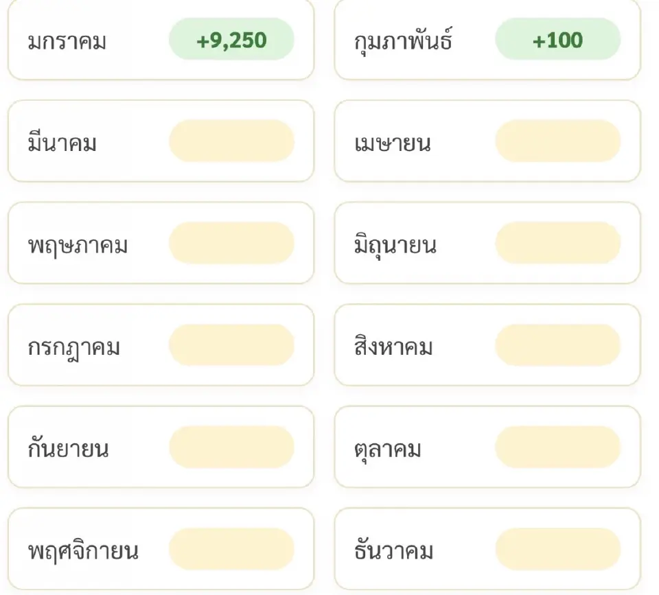The image size is (659, 595).
Task: Click the yellow badge on ธันวาคม
Action: 558,548
